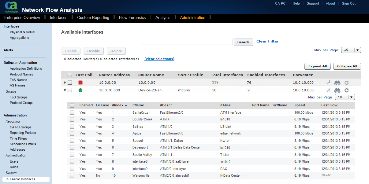Open Physical & Virtual in the sidebar

(x=22, y=32)
